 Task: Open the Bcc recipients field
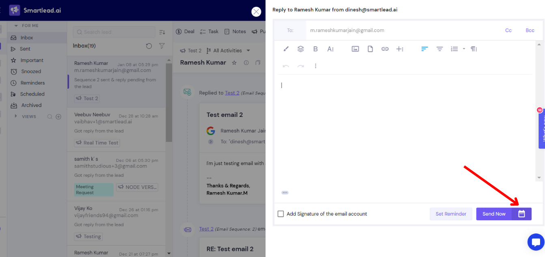coord(530,30)
